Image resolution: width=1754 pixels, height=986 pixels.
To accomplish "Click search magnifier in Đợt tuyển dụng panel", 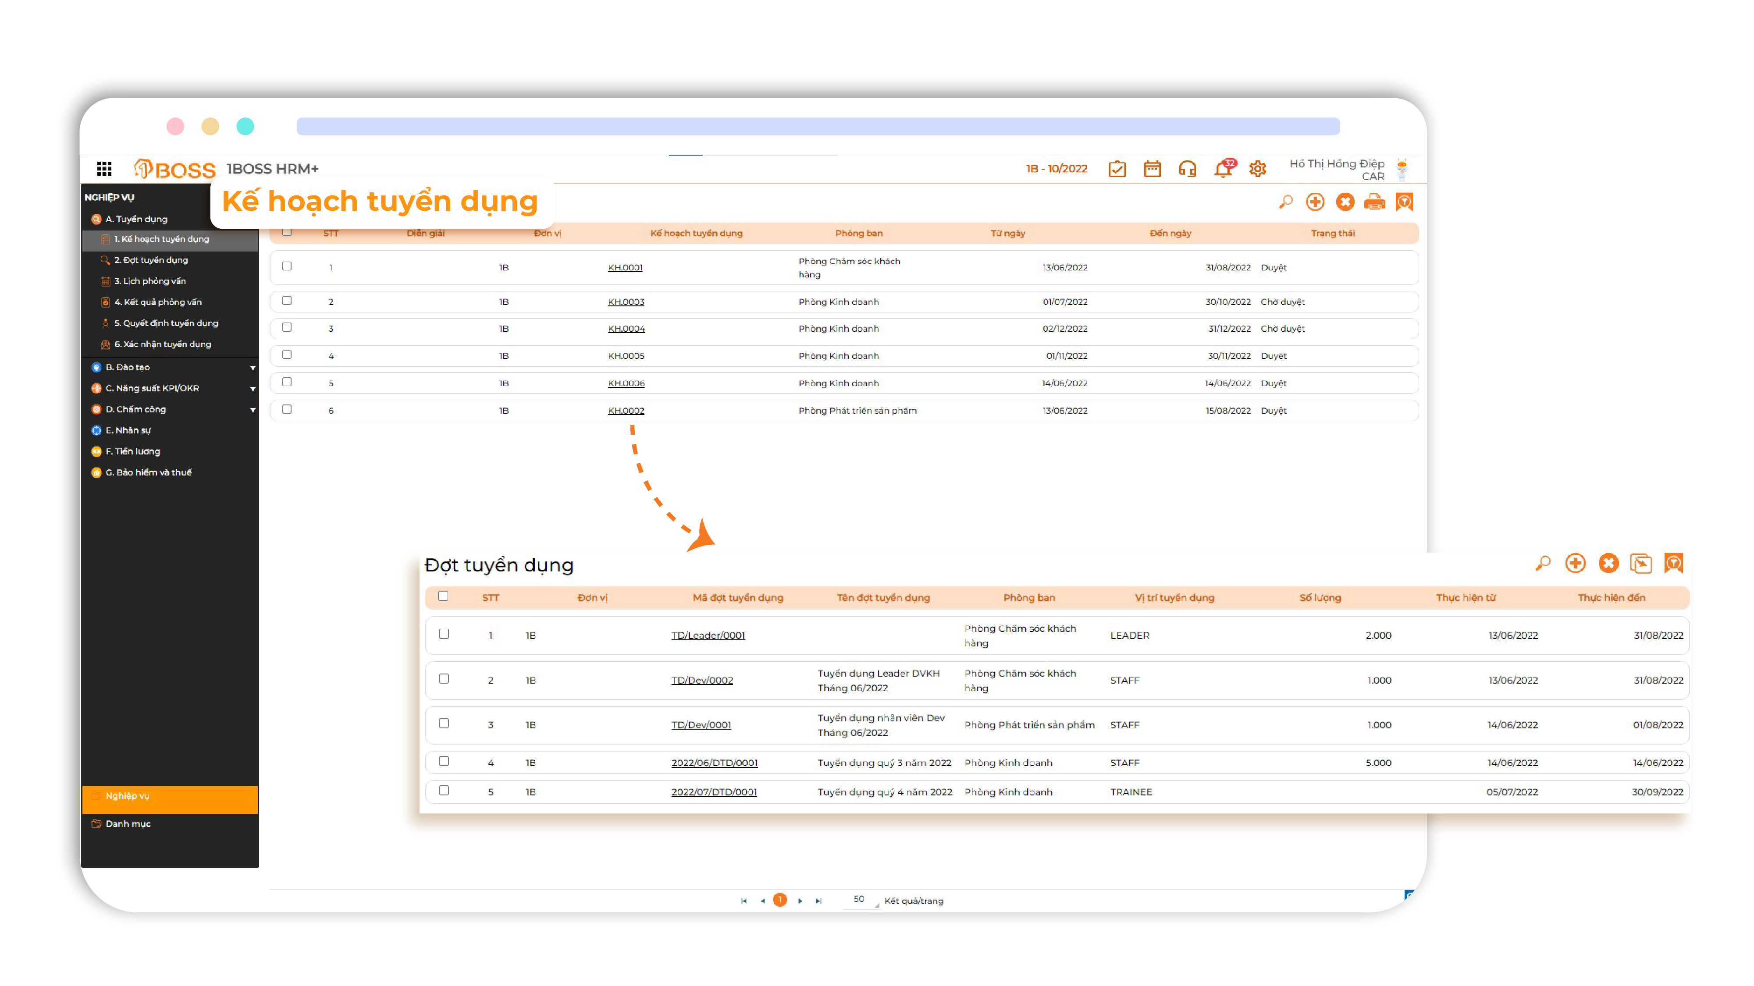I will 1543,564.
